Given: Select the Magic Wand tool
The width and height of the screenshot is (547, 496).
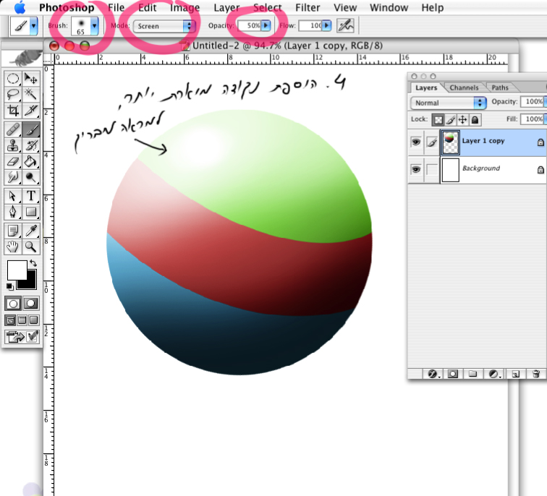Looking at the screenshot, I should tap(31, 95).
